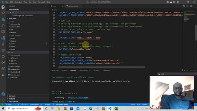Open Customize Layout icon

click(x=178, y=2)
